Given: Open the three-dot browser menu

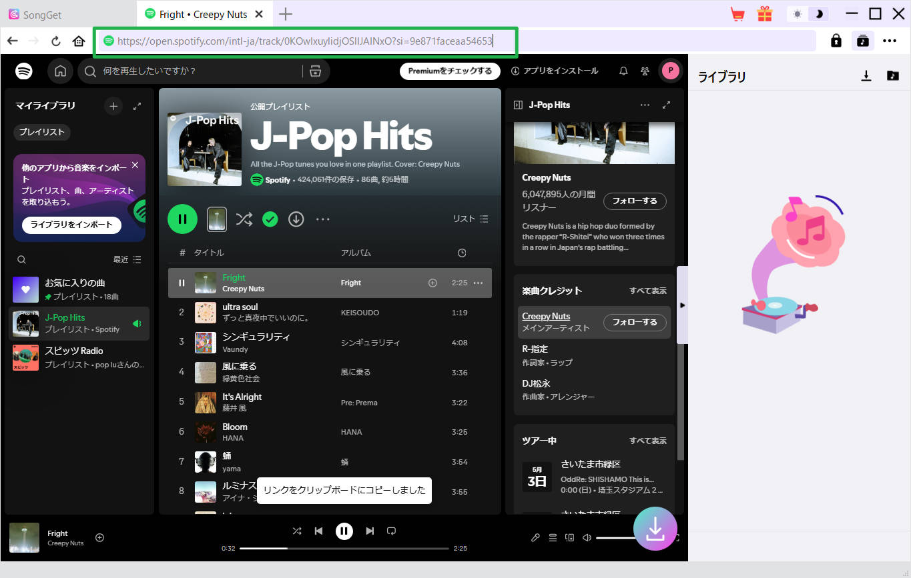Looking at the screenshot, I should [890, 41].
